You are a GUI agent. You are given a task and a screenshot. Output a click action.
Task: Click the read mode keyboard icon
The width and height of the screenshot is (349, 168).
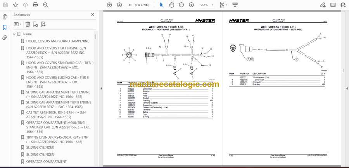pos(235,5)
